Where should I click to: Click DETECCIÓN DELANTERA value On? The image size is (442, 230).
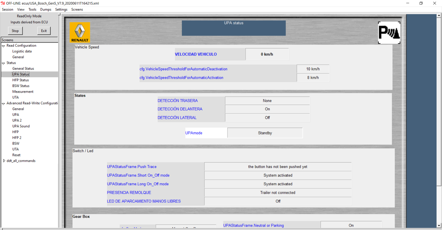267,109
